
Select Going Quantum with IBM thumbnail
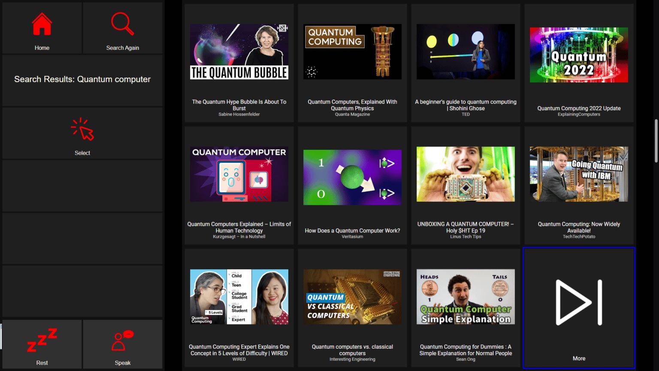pos(579,174)
